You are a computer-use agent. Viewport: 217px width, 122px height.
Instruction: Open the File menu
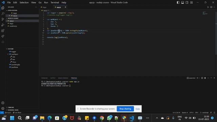(x=9, y=2)
